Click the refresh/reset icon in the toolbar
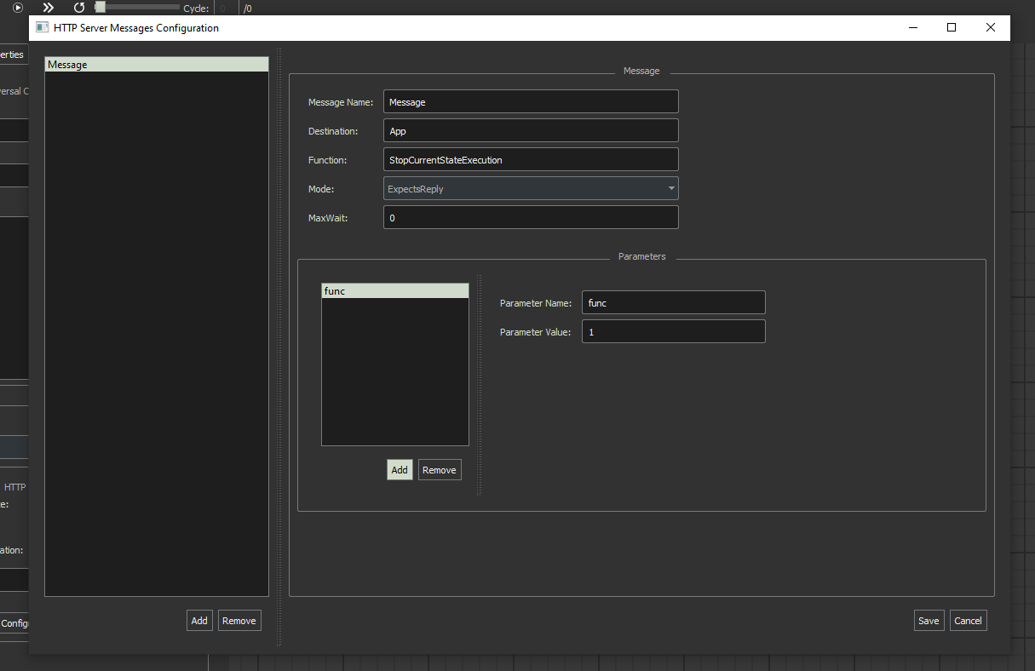Viewport: 1035px width, 671px height. 78,8
